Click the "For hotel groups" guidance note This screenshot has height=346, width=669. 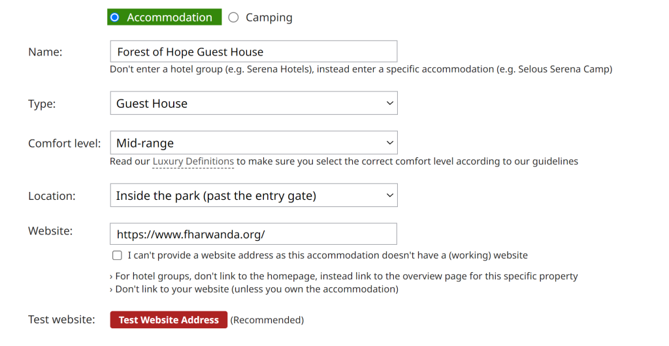(344, 276)
